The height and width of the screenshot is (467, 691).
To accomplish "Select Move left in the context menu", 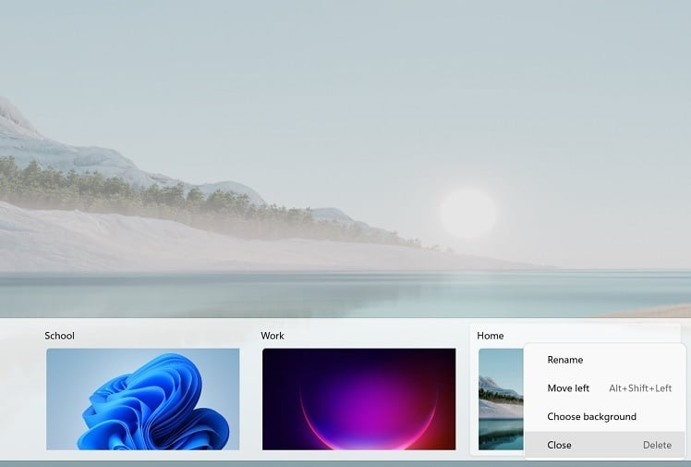I will click(x=604, y=388).
